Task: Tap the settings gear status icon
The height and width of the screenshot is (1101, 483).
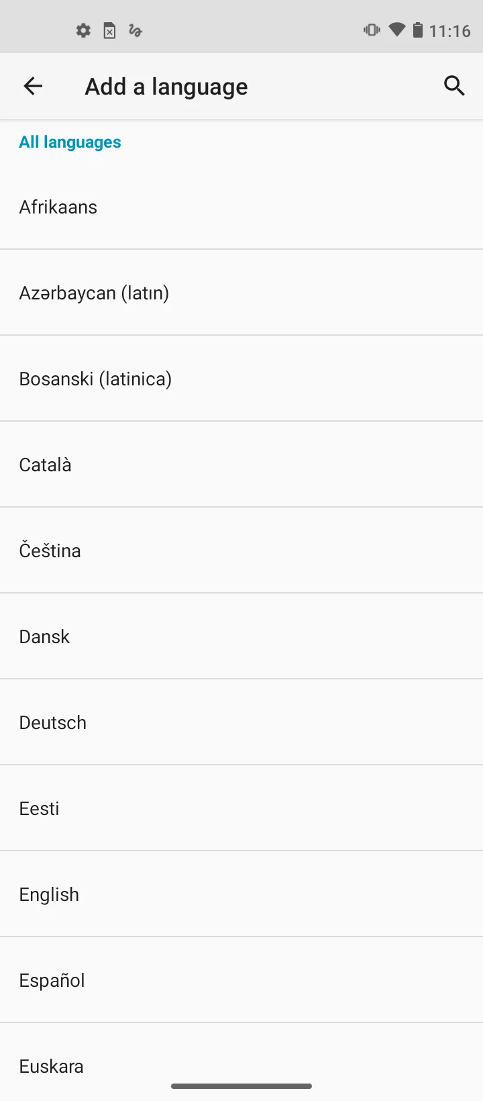Action: pos(83,30)
